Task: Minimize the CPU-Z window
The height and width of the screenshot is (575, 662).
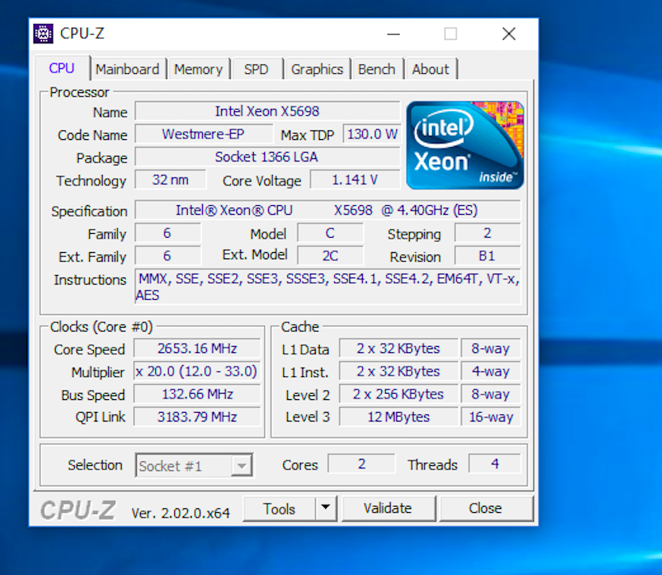Action: coord(394,33)
